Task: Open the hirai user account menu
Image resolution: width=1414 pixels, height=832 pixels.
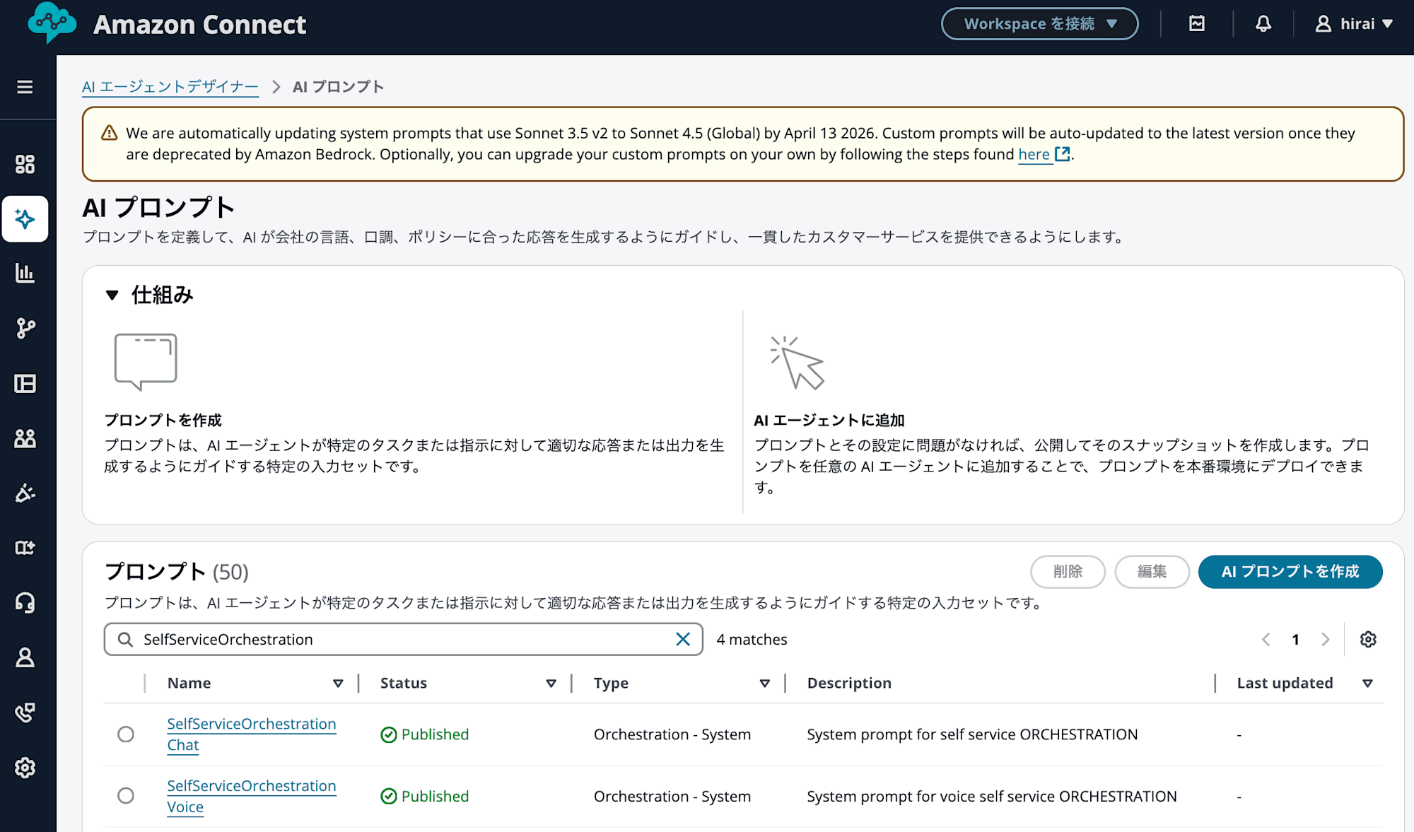Action: 1353,23
